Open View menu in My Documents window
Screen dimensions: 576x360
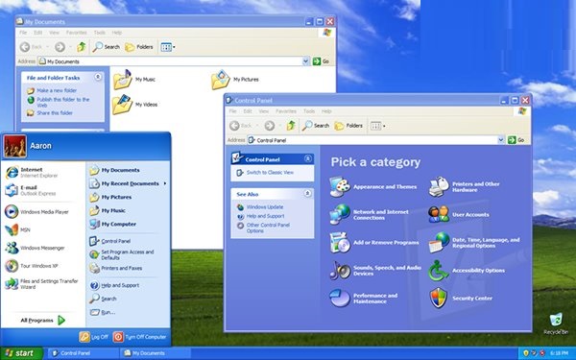(x=54, y=33)
